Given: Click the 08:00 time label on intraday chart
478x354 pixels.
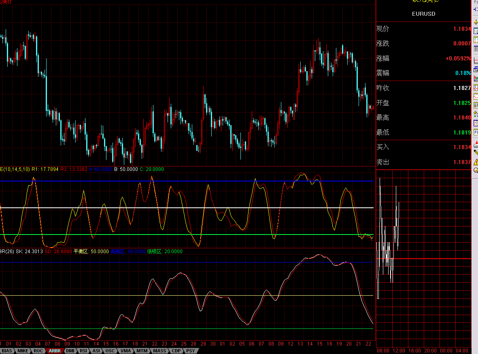Looking at the screenshot, I should 382,351.
